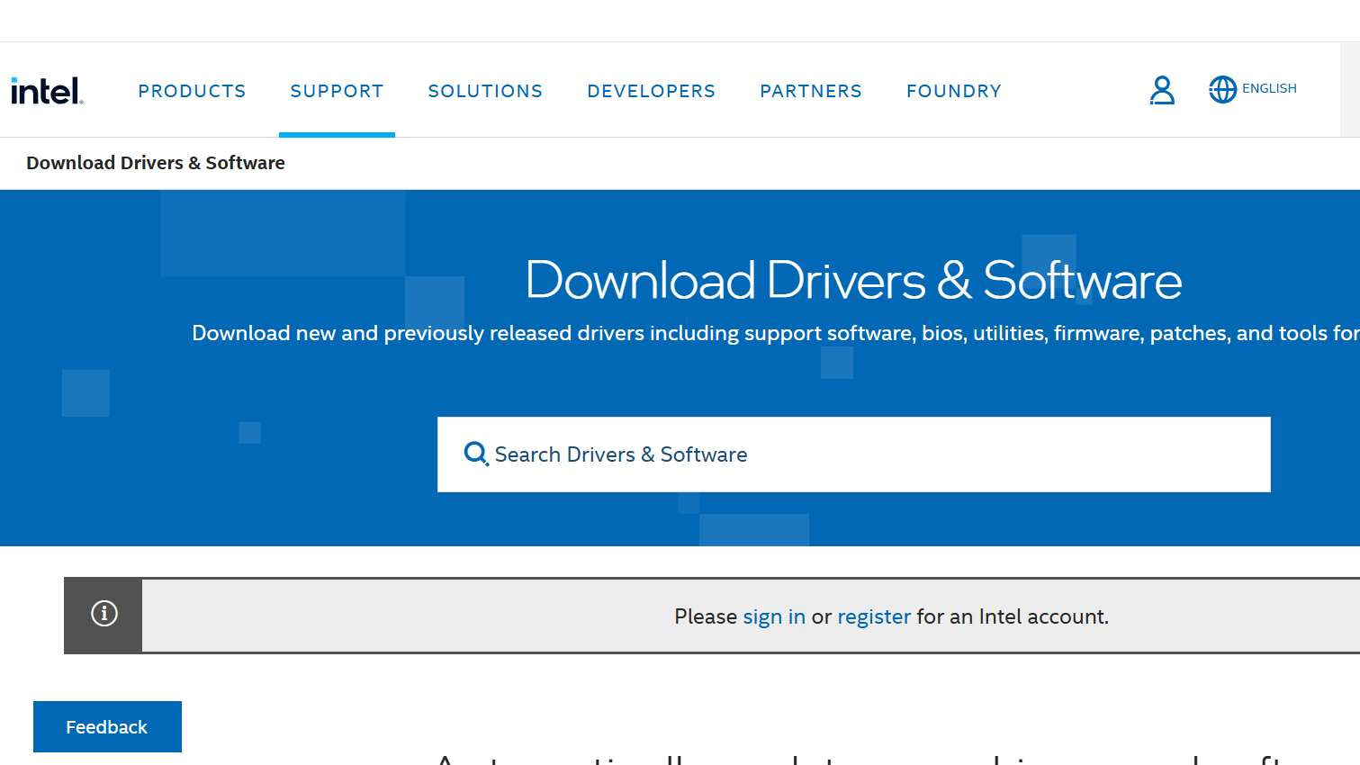Open the Foundry menu
Screen dimensions: 1360x765
coord(954,91)
